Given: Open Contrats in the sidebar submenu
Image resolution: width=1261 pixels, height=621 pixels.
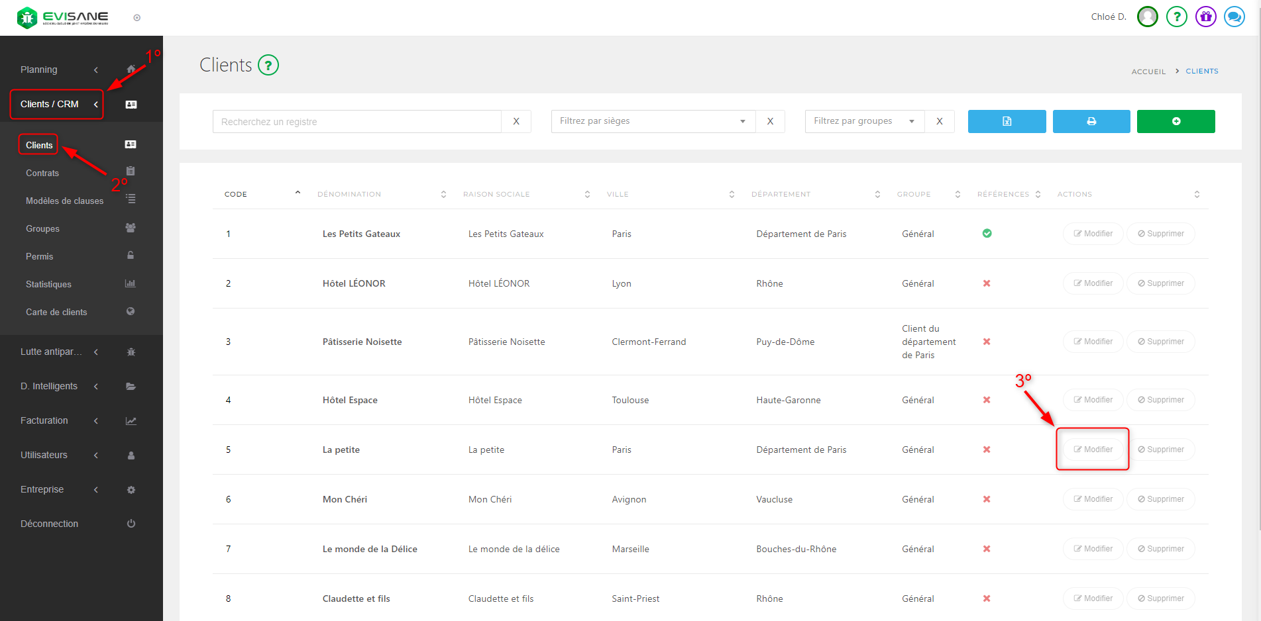Looking at the screenshot, I should click(x=42, y=173).
